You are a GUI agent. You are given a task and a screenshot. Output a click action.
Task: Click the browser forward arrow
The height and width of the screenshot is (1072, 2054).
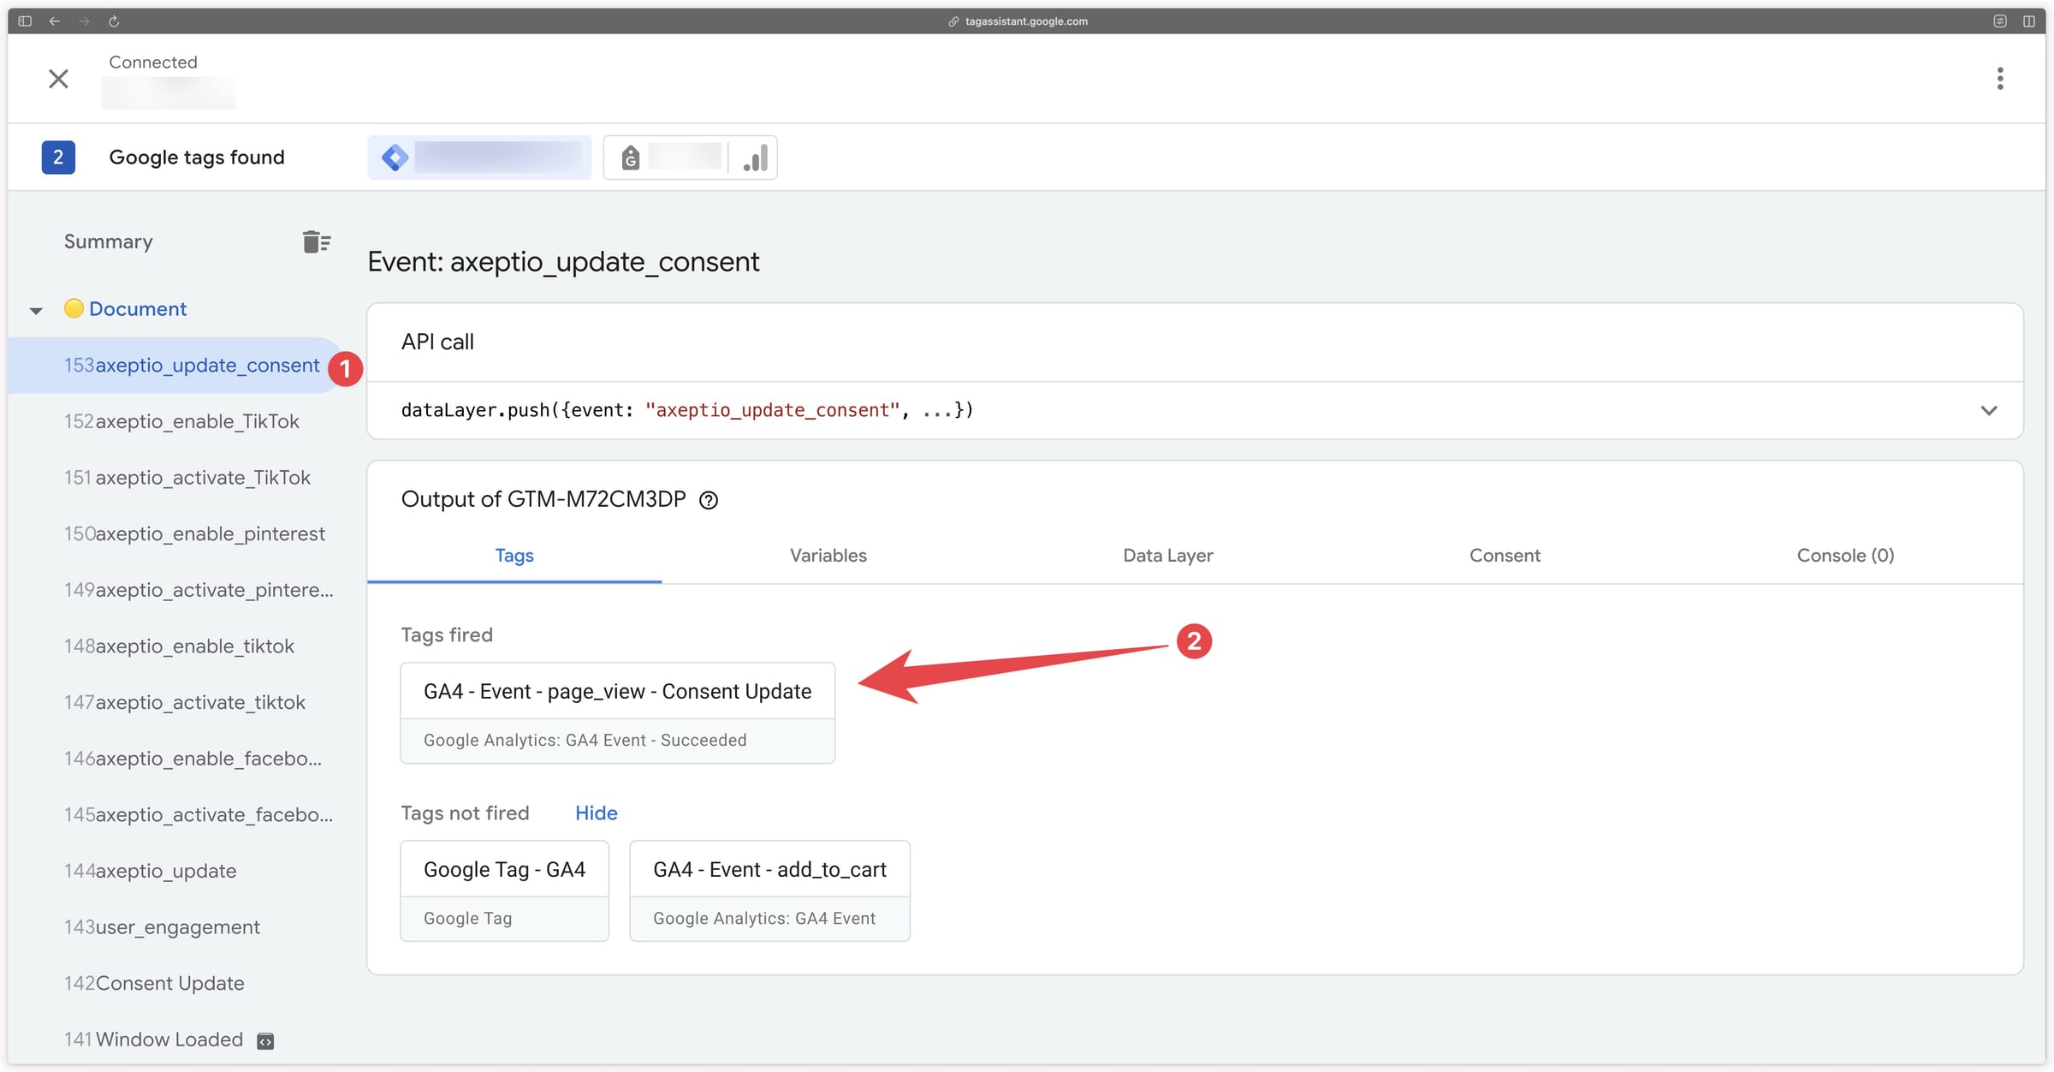(84, 21)
